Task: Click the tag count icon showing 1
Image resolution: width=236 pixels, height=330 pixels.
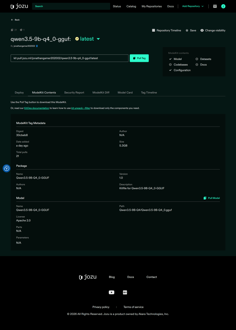Action: coord(21,30)
